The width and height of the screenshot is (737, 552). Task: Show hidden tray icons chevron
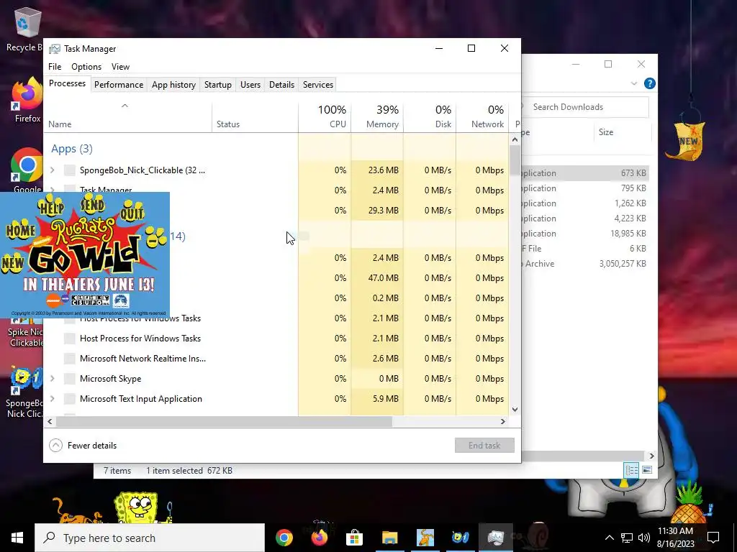coord(609,538)
